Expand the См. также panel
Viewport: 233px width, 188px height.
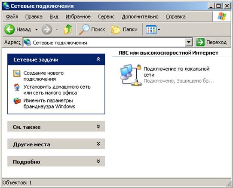98,126
